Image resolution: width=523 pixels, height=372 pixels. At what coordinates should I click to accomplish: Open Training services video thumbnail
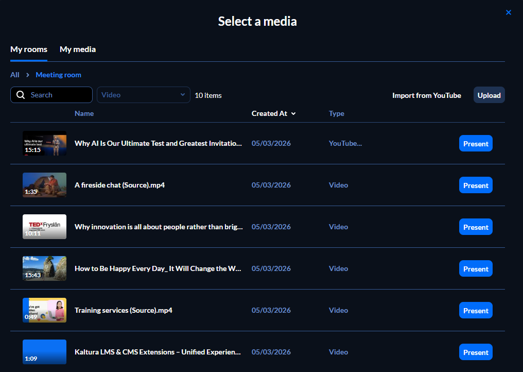(44, 310)
